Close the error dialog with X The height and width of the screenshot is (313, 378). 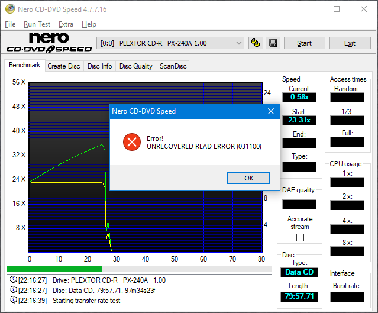(271, 111)
